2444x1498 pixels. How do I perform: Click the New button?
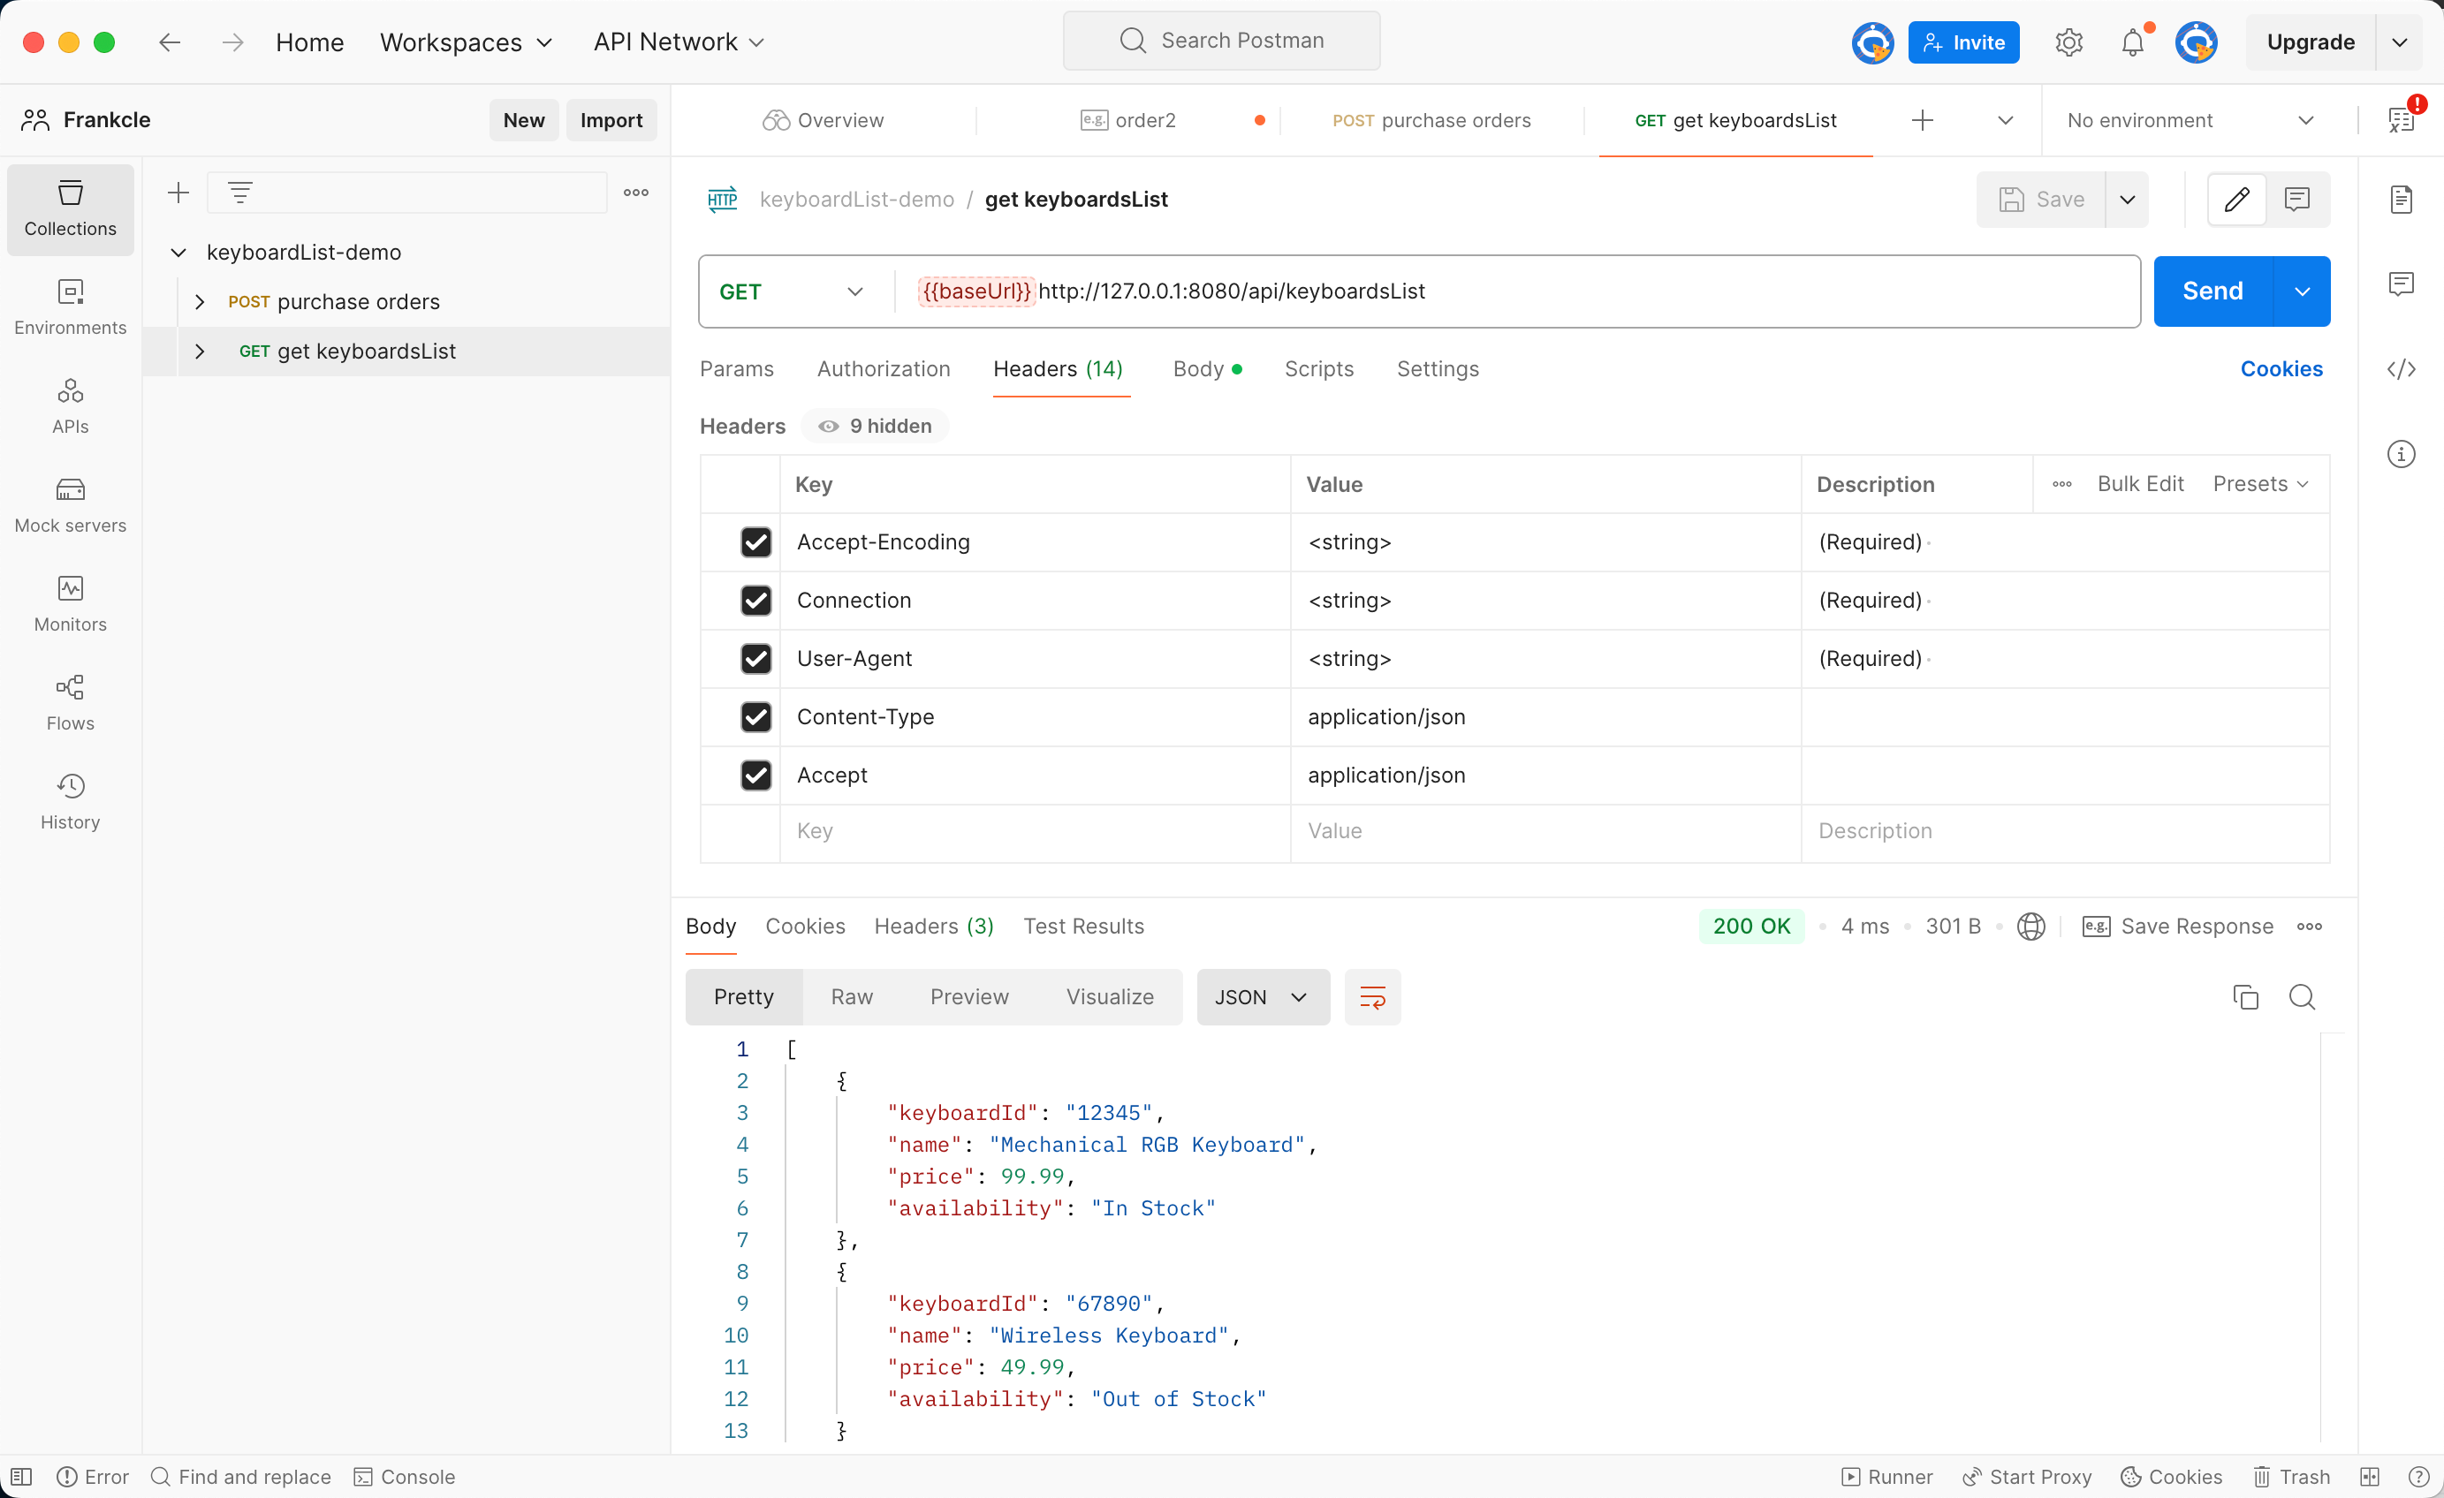click(524, 120)
